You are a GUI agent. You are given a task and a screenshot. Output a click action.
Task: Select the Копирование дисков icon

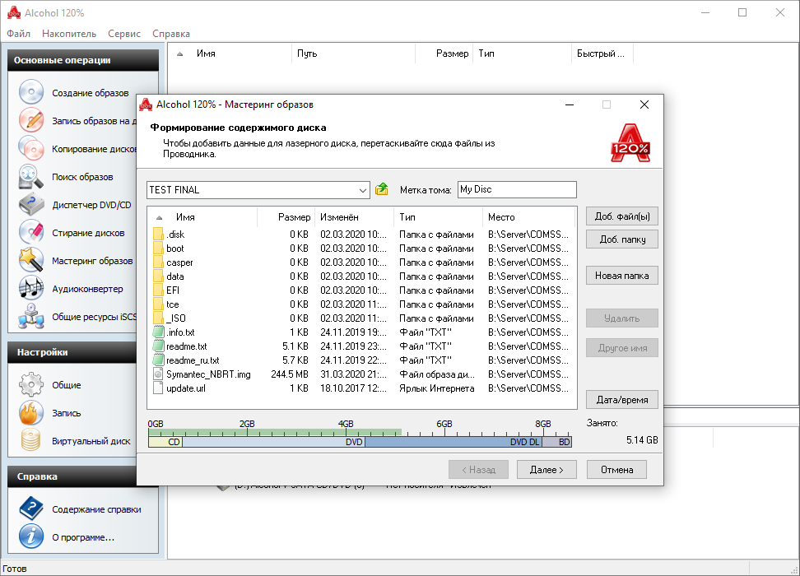point(31,148)
